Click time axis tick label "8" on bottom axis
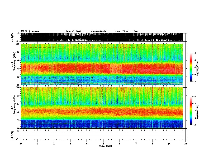209x161 pixels. tap(153, 144)
